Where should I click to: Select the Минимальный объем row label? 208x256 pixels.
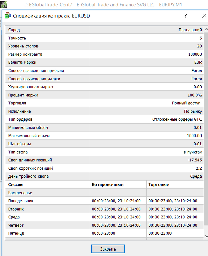[x=28, y=128]
